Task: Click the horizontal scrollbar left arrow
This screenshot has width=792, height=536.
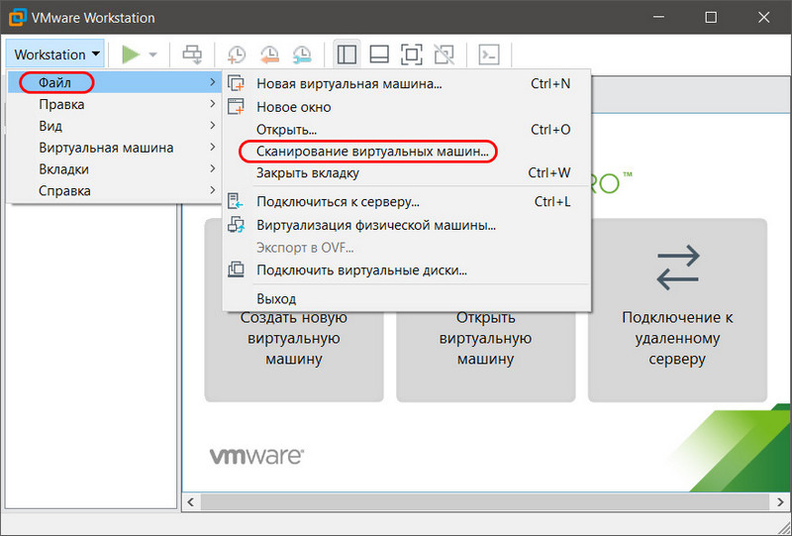Action: (191, 502)
